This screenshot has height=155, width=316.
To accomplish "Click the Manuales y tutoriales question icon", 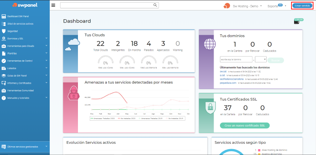I will pos(4,98).
